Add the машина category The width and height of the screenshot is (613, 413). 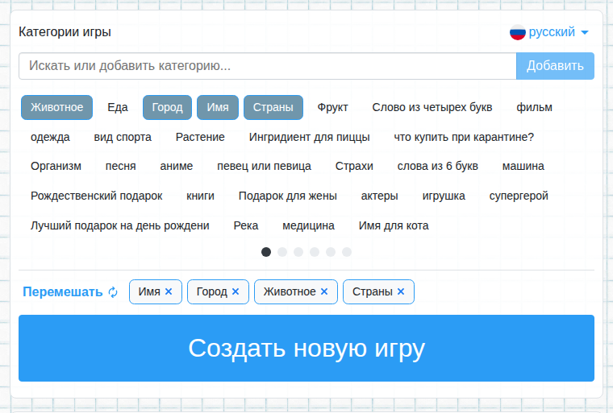pos(523,167)
